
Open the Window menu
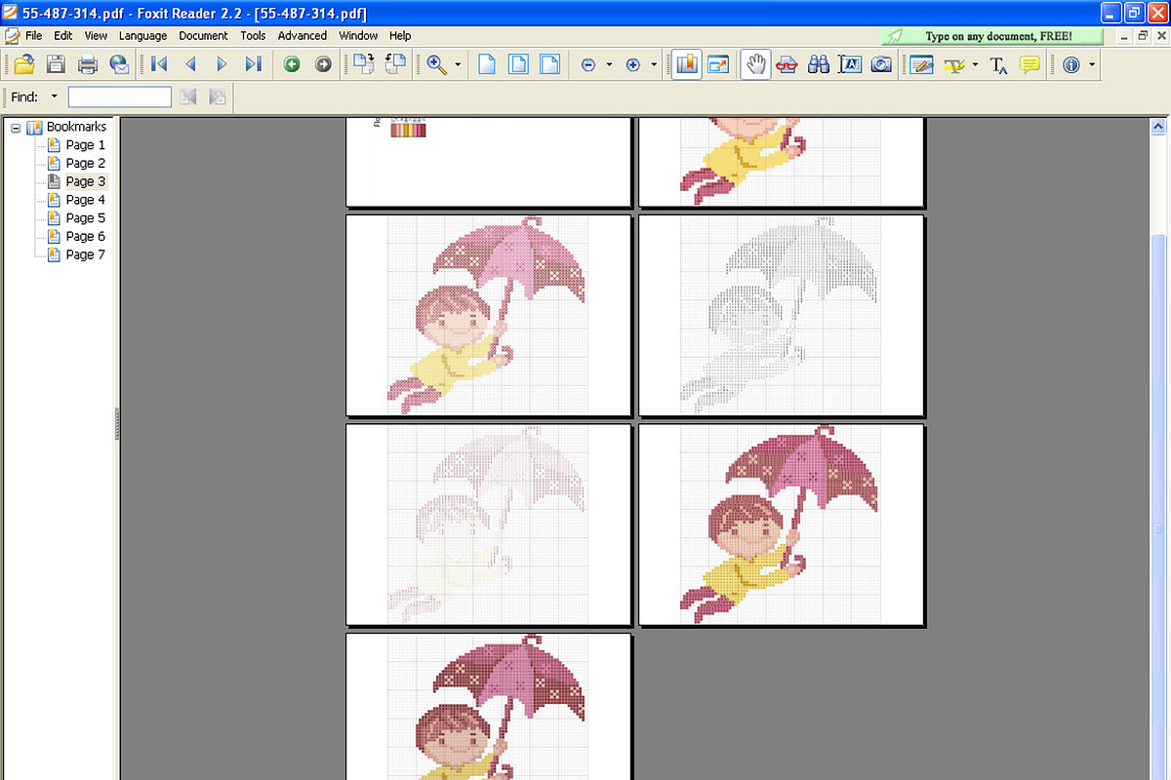[358, 35]
